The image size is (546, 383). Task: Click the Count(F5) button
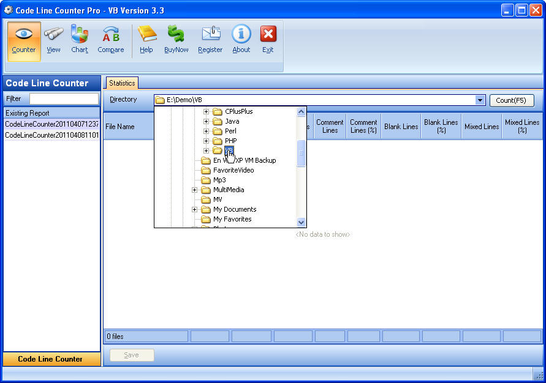(511, 100)
